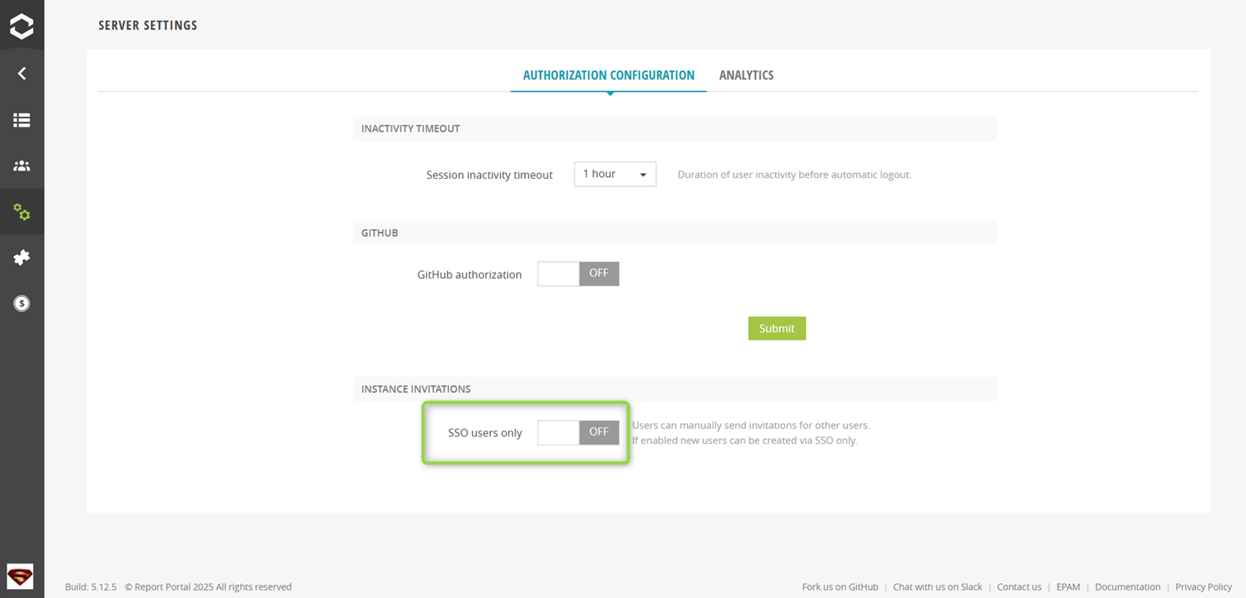Image resolution: width=1246 pixels, height=598 pixels.
Task: Click the Session inactivity timeout label
Action: click(489, 175)
